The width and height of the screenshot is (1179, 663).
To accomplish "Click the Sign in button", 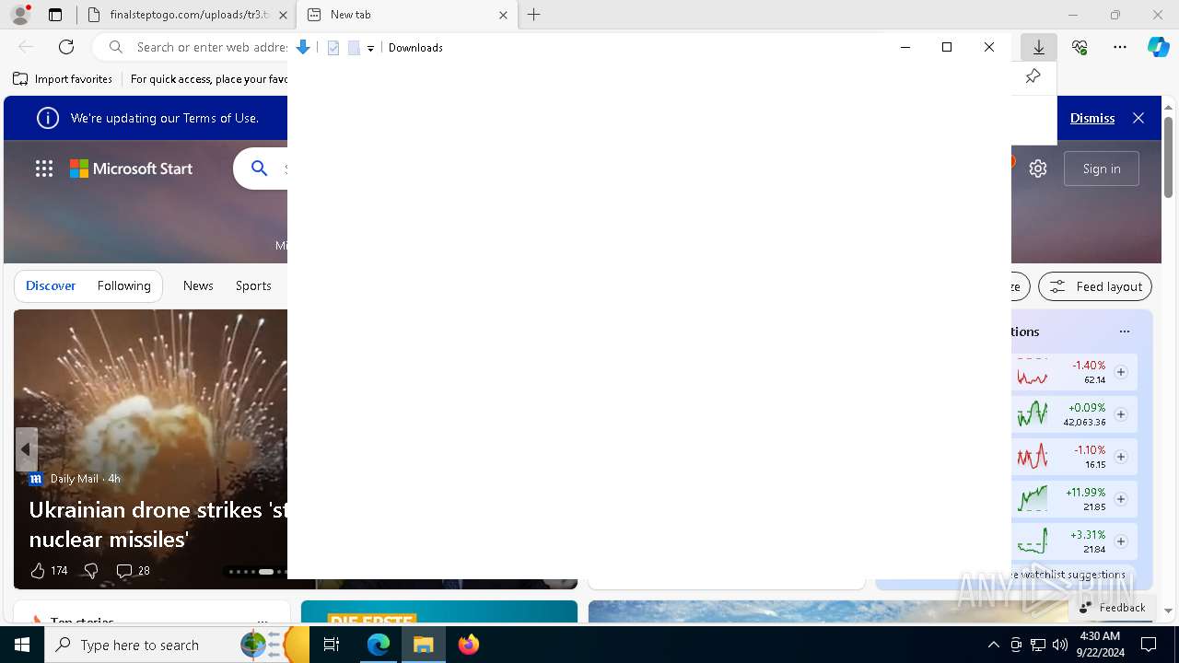I will tap(1102, 169).
